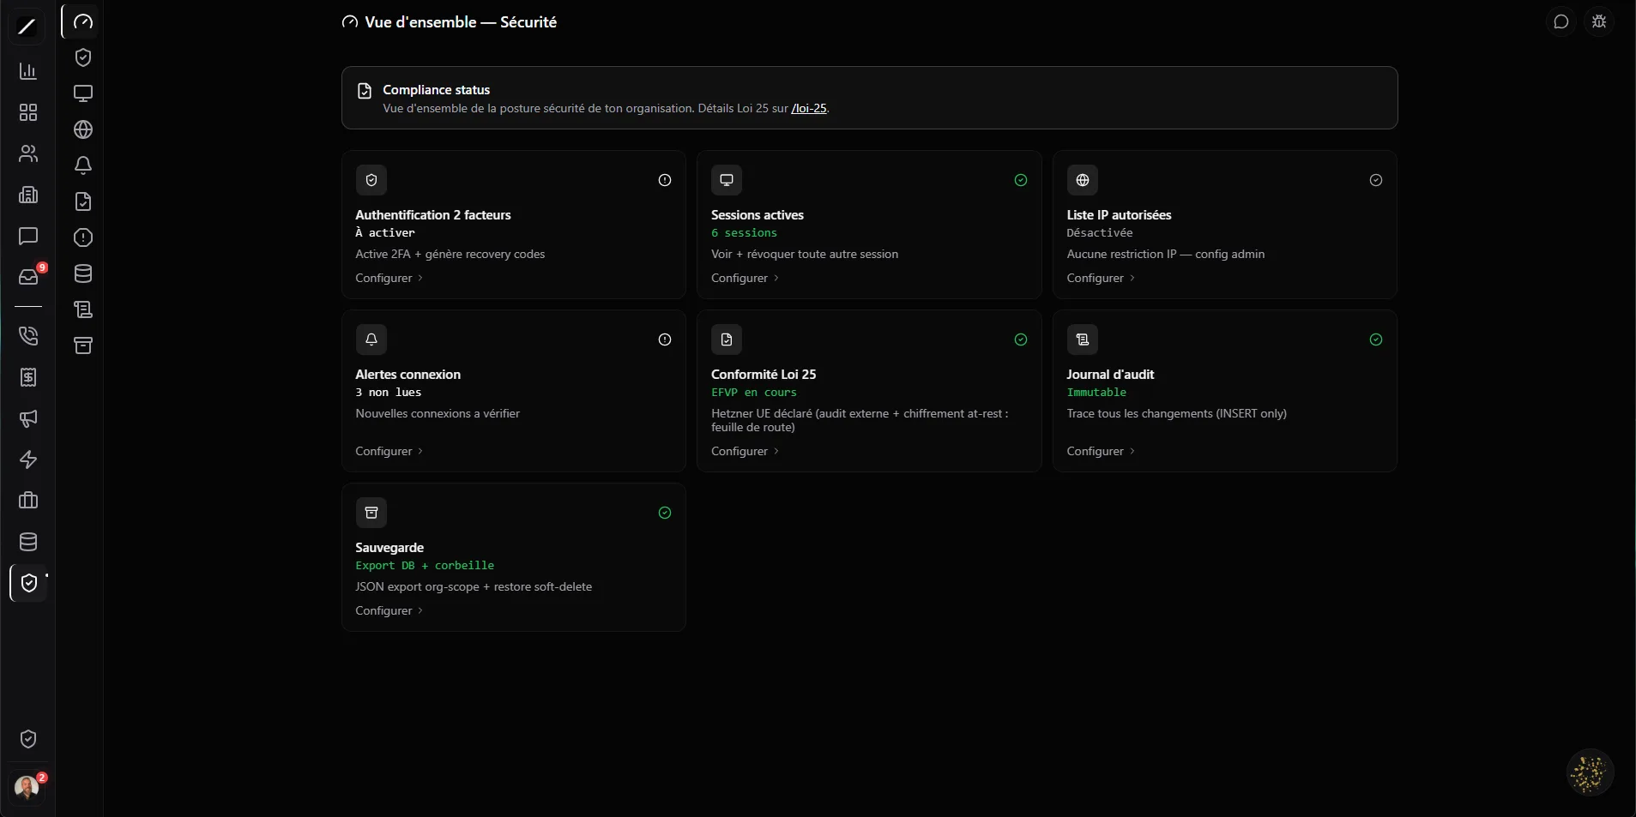
Task: Click the active security shield in main rail
Action: (x=28, y=583)
